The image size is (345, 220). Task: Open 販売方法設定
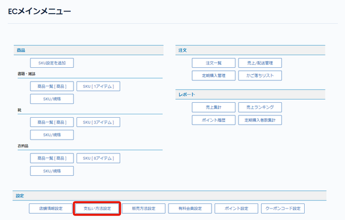click(144, 209)
